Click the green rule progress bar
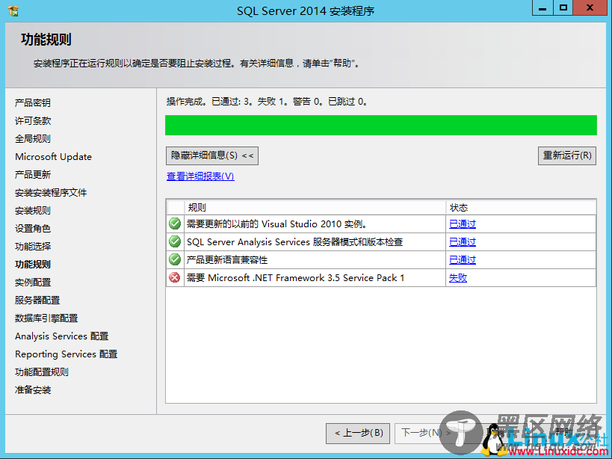Image resolution: width=612 pixels, height=459 pixels. point(381,126)
